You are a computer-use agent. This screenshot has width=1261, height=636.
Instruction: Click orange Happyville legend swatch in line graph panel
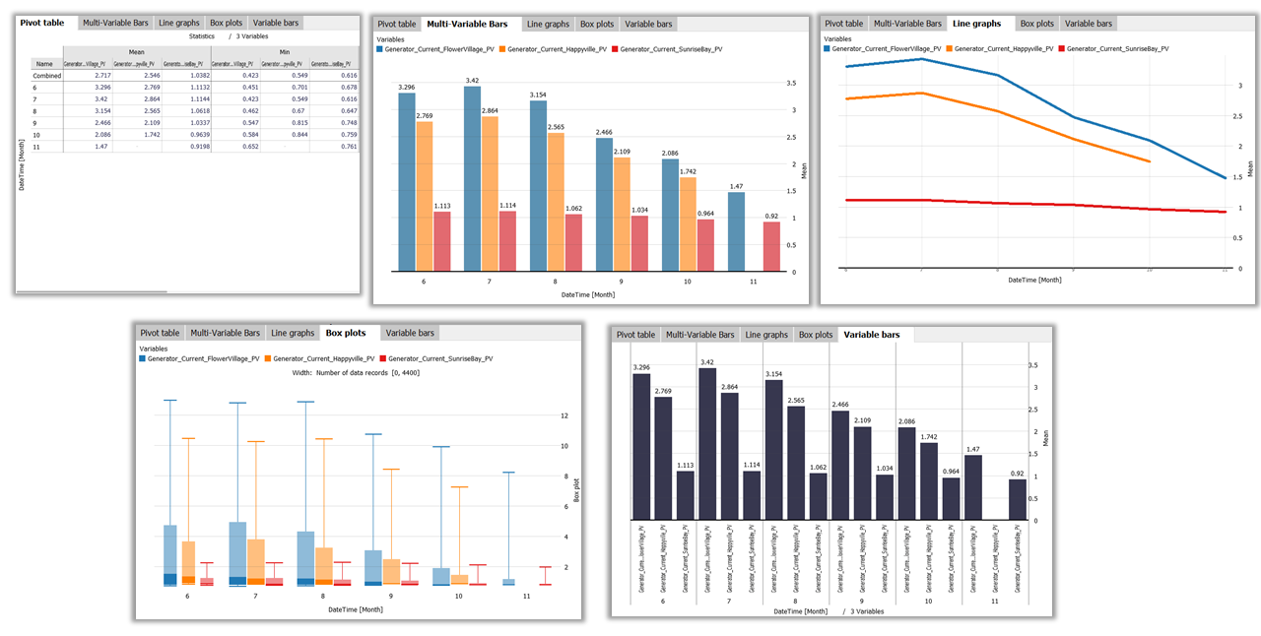tap(948, 48)
